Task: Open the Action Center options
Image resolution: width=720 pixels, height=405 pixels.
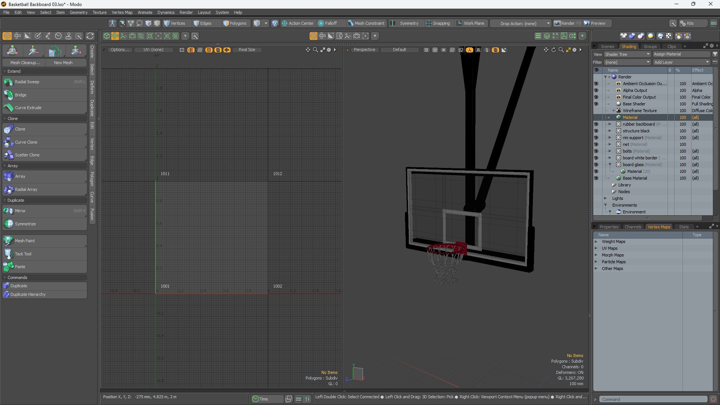Action: tap(297, 23)
